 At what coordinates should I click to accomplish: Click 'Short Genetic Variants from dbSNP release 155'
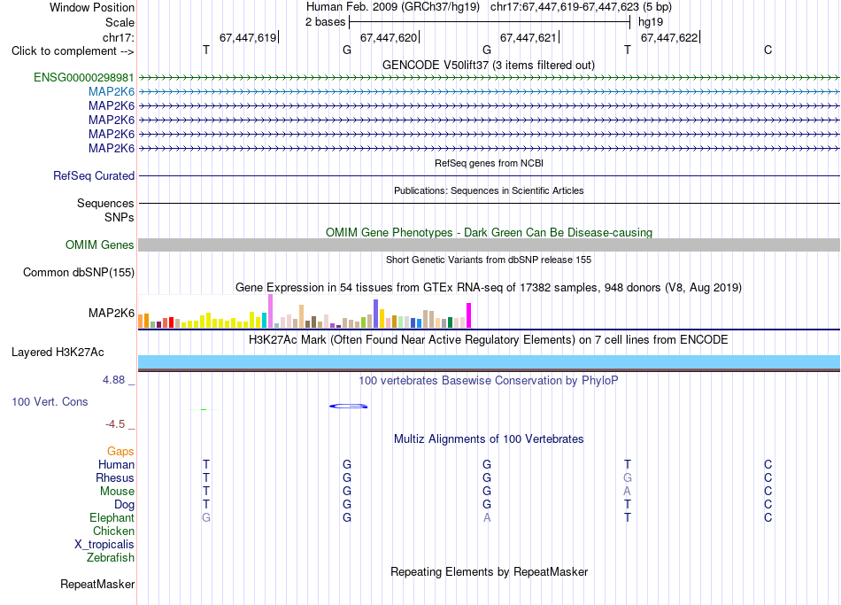(489, 260)
